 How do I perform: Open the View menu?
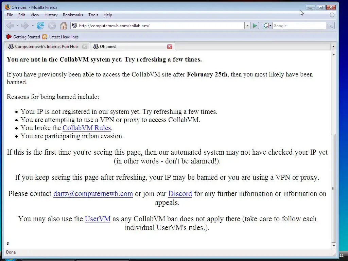tap(35, 15)
